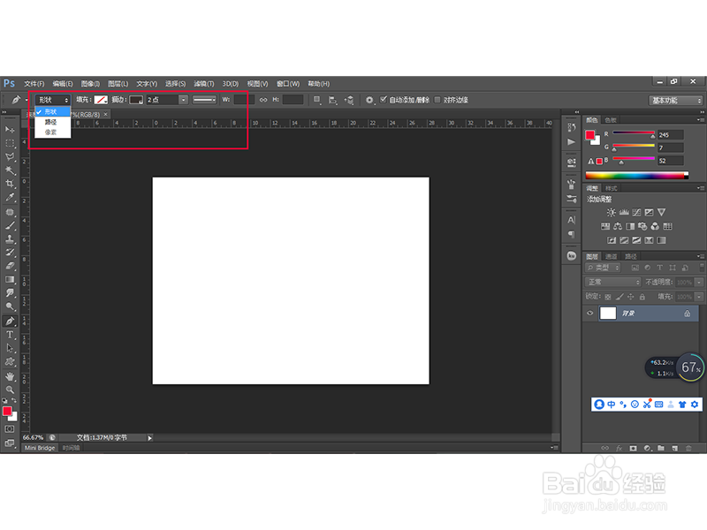Open the 3D(D) menu

tap(231, 84)
